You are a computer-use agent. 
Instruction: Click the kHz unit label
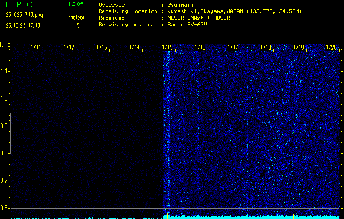coord(5,44)
